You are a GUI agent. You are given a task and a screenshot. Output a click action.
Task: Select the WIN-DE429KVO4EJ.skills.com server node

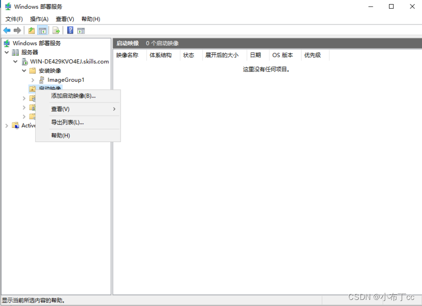click(70, 61)
